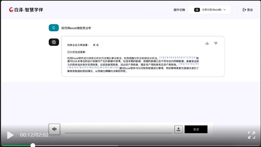Click the 发送 send button
This screenshot has height=147, width=261.
(x=196, y=129)
